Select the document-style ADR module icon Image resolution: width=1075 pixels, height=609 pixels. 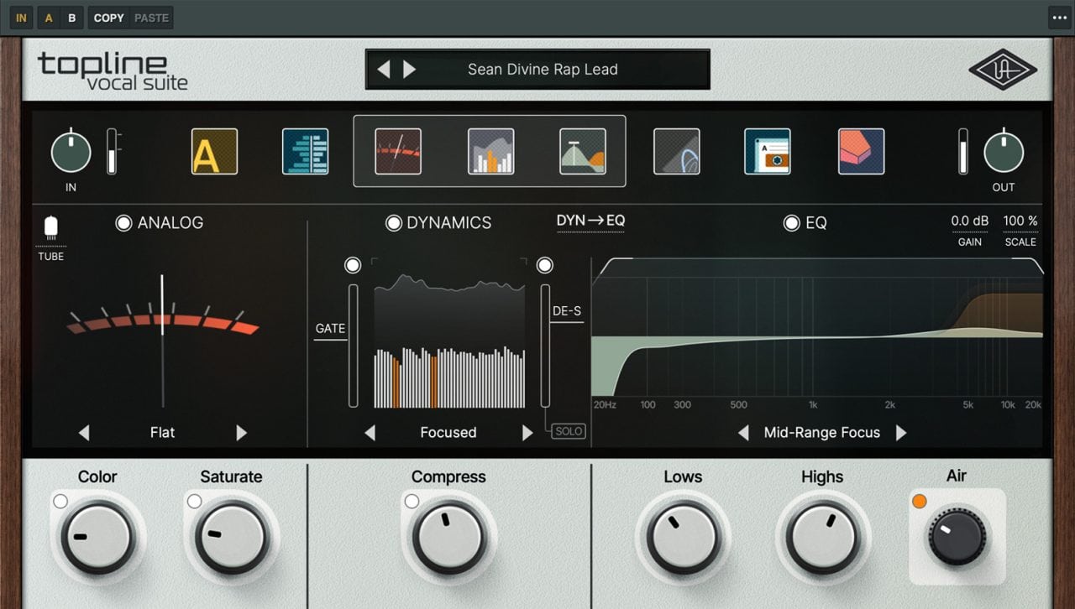(x=768, y=151)
